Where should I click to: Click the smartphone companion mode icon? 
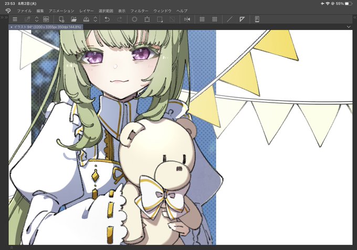coord(257,19)
